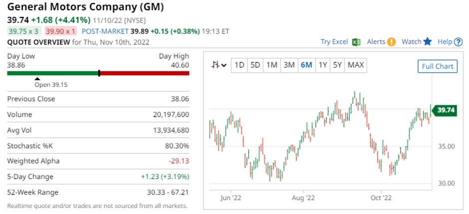469x214 pixels.
Task: Switch chart to 3M range
Action: coord(289,65)
